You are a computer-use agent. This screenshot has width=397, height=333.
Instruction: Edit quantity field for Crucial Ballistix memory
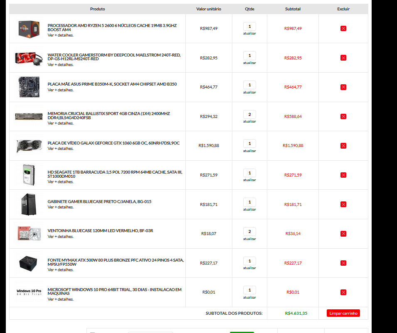[x=249, y=114]
